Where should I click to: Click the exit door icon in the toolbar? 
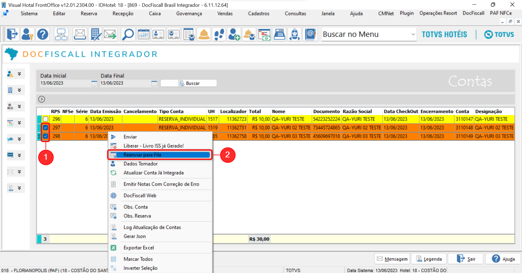12,34
